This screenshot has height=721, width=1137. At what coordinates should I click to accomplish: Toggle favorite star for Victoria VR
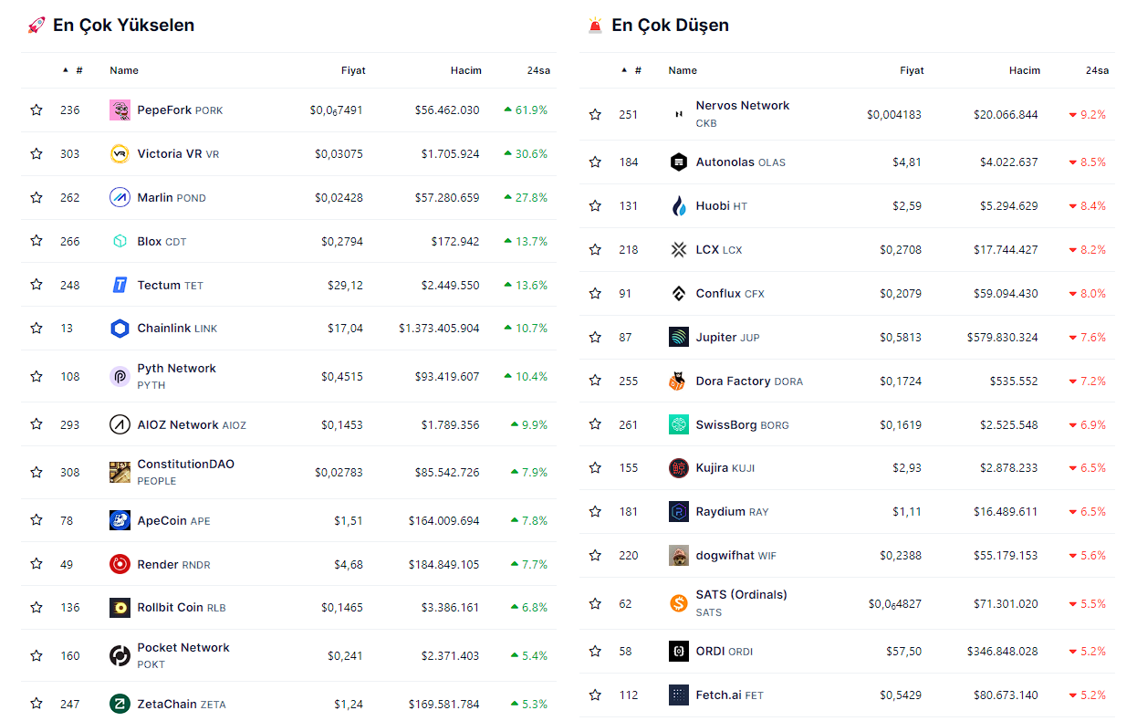pos(37,154)
